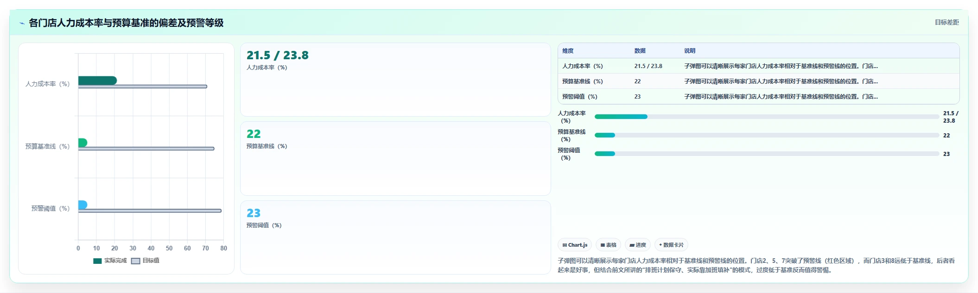The image size is (978, 293).
Task: Click the title 各门店人力成本率与预算基准的偏差及预警等级
Action: pos(126,23)
